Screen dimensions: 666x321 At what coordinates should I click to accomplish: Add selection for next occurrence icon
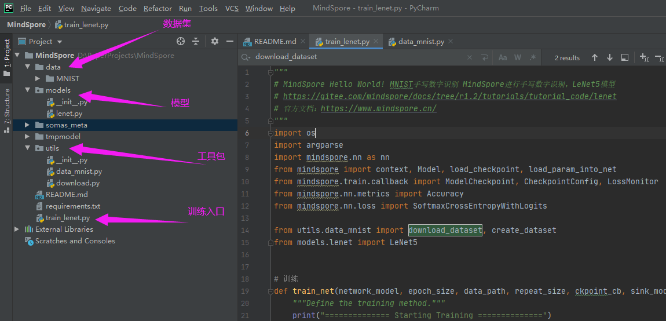point(644,57)
